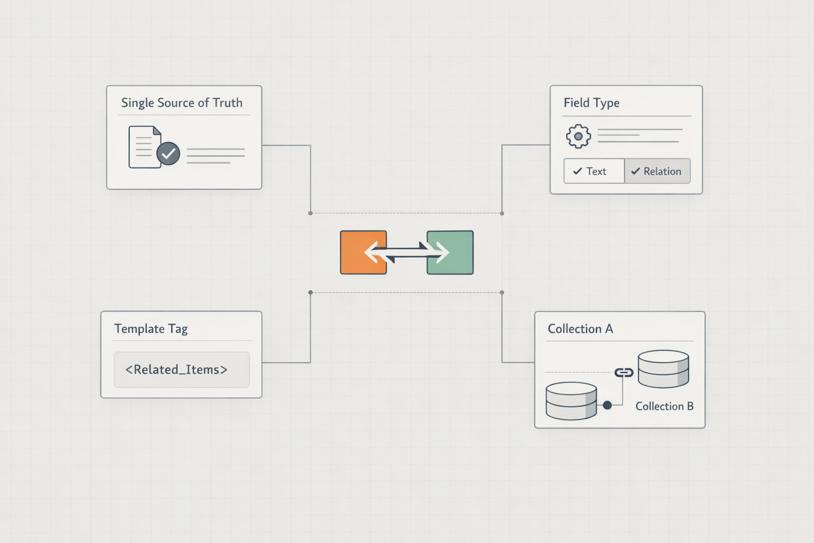This screenshot has height=543, width=814.
Task: Click the Field Type heading
Action: point(591,103)
